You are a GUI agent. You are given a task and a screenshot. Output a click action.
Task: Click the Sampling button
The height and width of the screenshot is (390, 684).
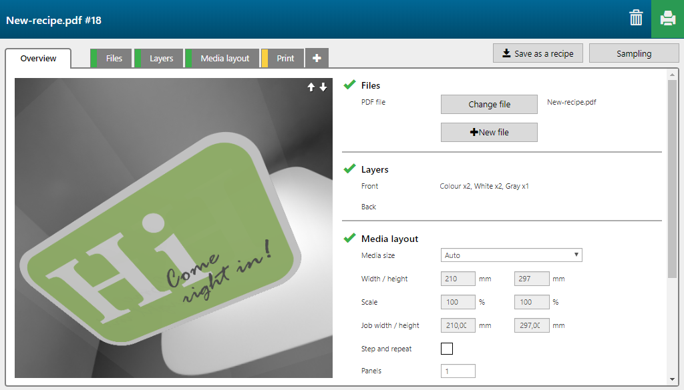[x=634, y=53]
